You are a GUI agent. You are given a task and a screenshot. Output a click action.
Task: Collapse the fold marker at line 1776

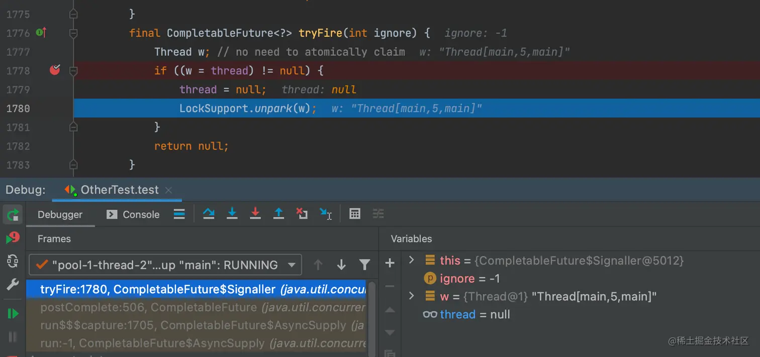click(x=73, y=33)
